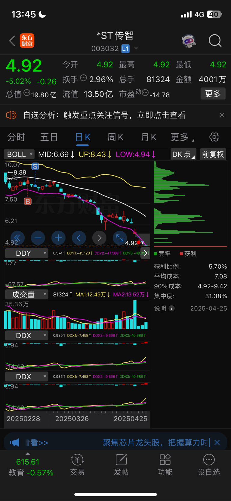The image size is (231, 501).
Task: Tap the 市盈 info icon
Action: [x=145, y=93]
